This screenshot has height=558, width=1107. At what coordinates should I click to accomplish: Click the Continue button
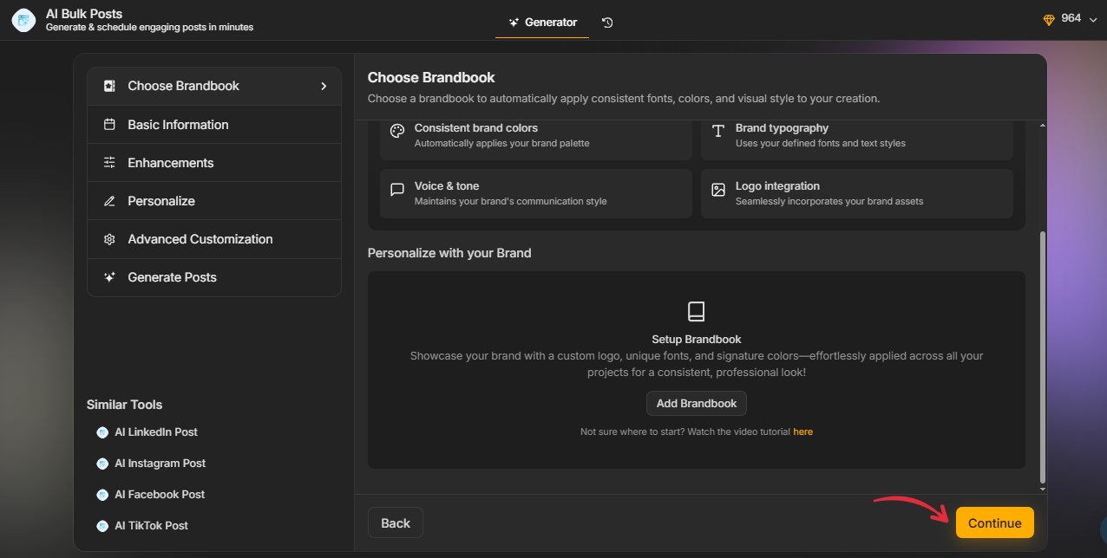click(x=995, y=523)
